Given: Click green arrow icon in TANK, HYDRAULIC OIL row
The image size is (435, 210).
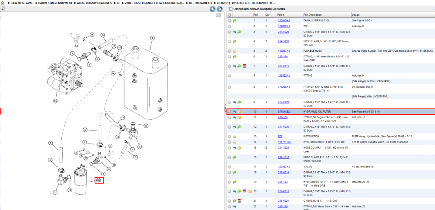Looking at the screenshot, I should 235,20.
